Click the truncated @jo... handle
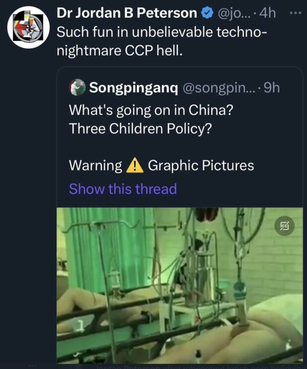The image size is (307, 369). (235, 13)
